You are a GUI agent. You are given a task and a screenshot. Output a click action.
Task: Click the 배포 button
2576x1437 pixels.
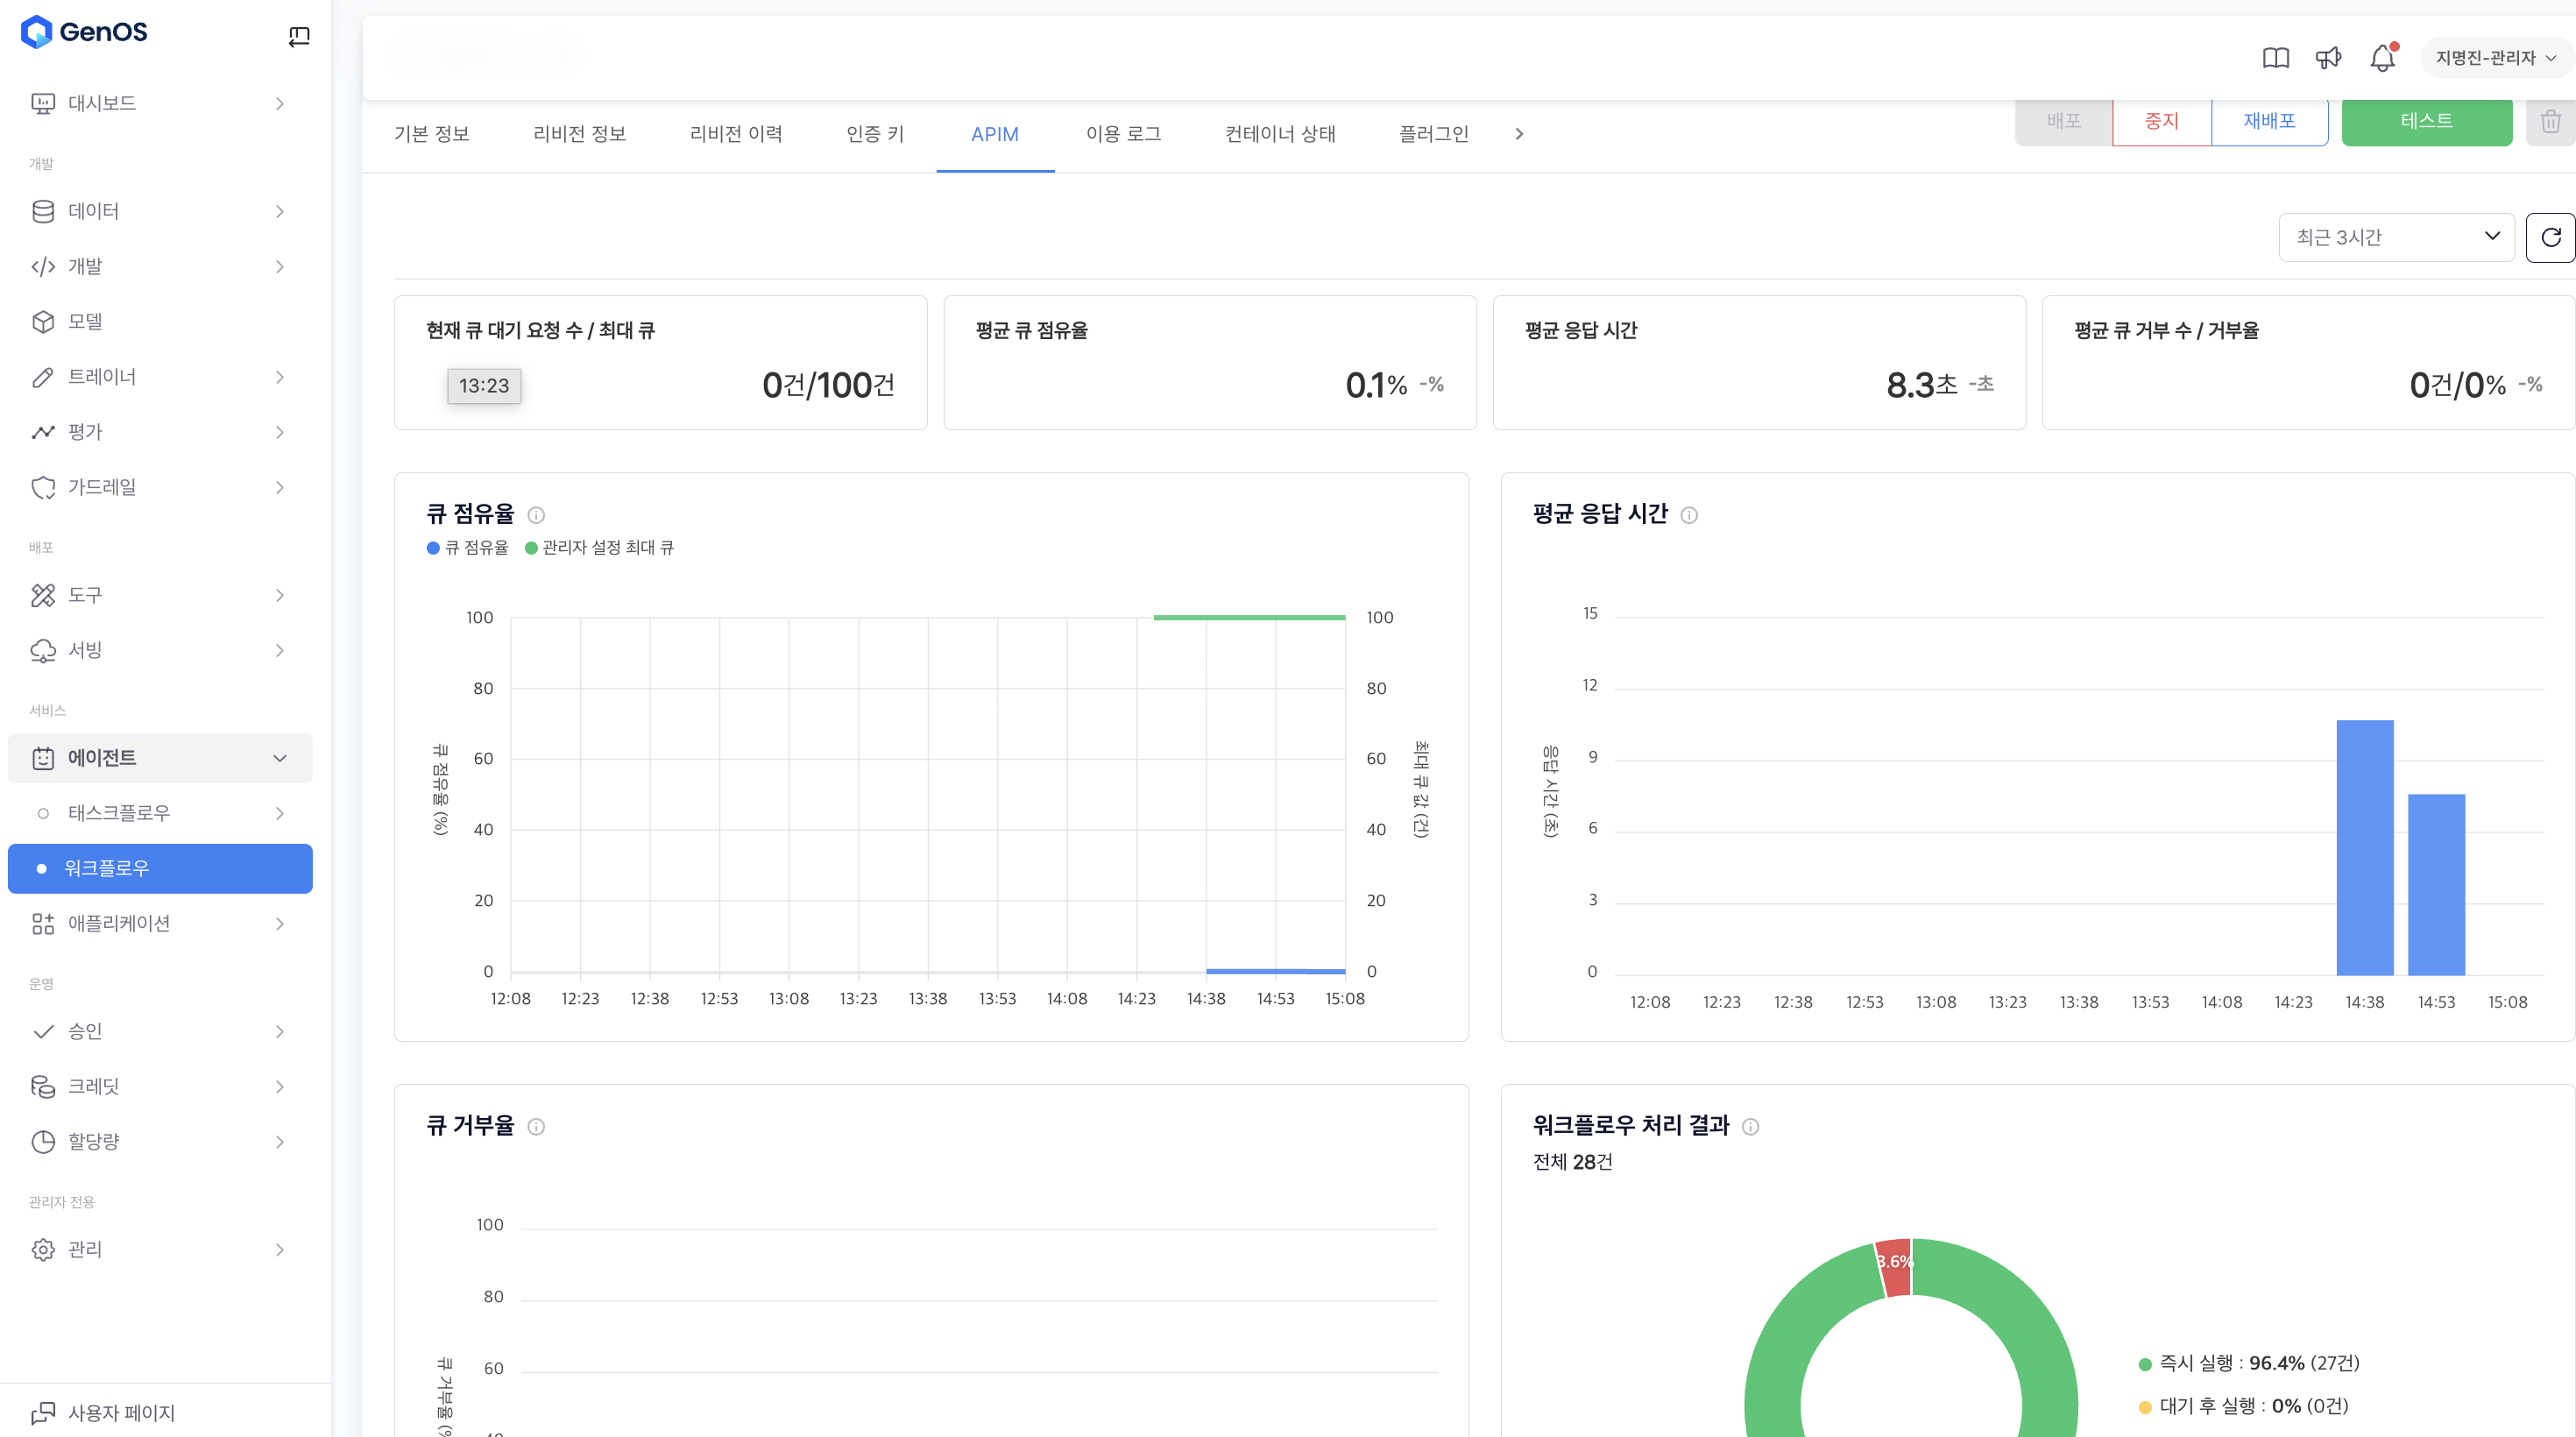[x=2064, y=121]
